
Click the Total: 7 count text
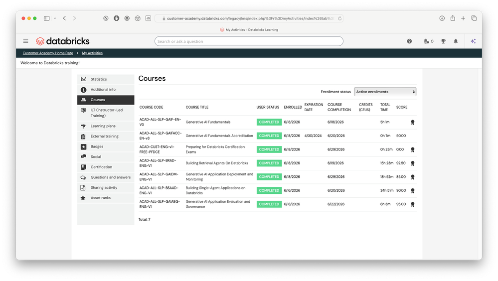[x=145, y=220]
